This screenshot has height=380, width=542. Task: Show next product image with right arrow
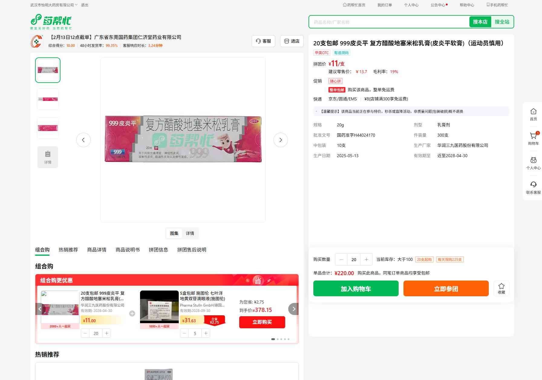[280, 140]
